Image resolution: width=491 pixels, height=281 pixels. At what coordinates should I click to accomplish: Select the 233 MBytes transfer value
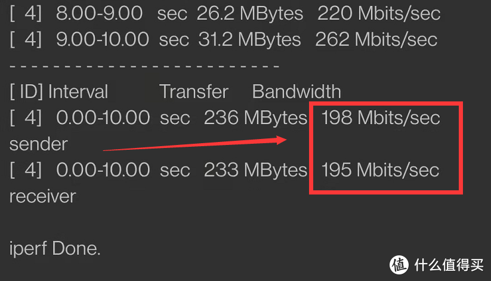click(x=255, y=170)
